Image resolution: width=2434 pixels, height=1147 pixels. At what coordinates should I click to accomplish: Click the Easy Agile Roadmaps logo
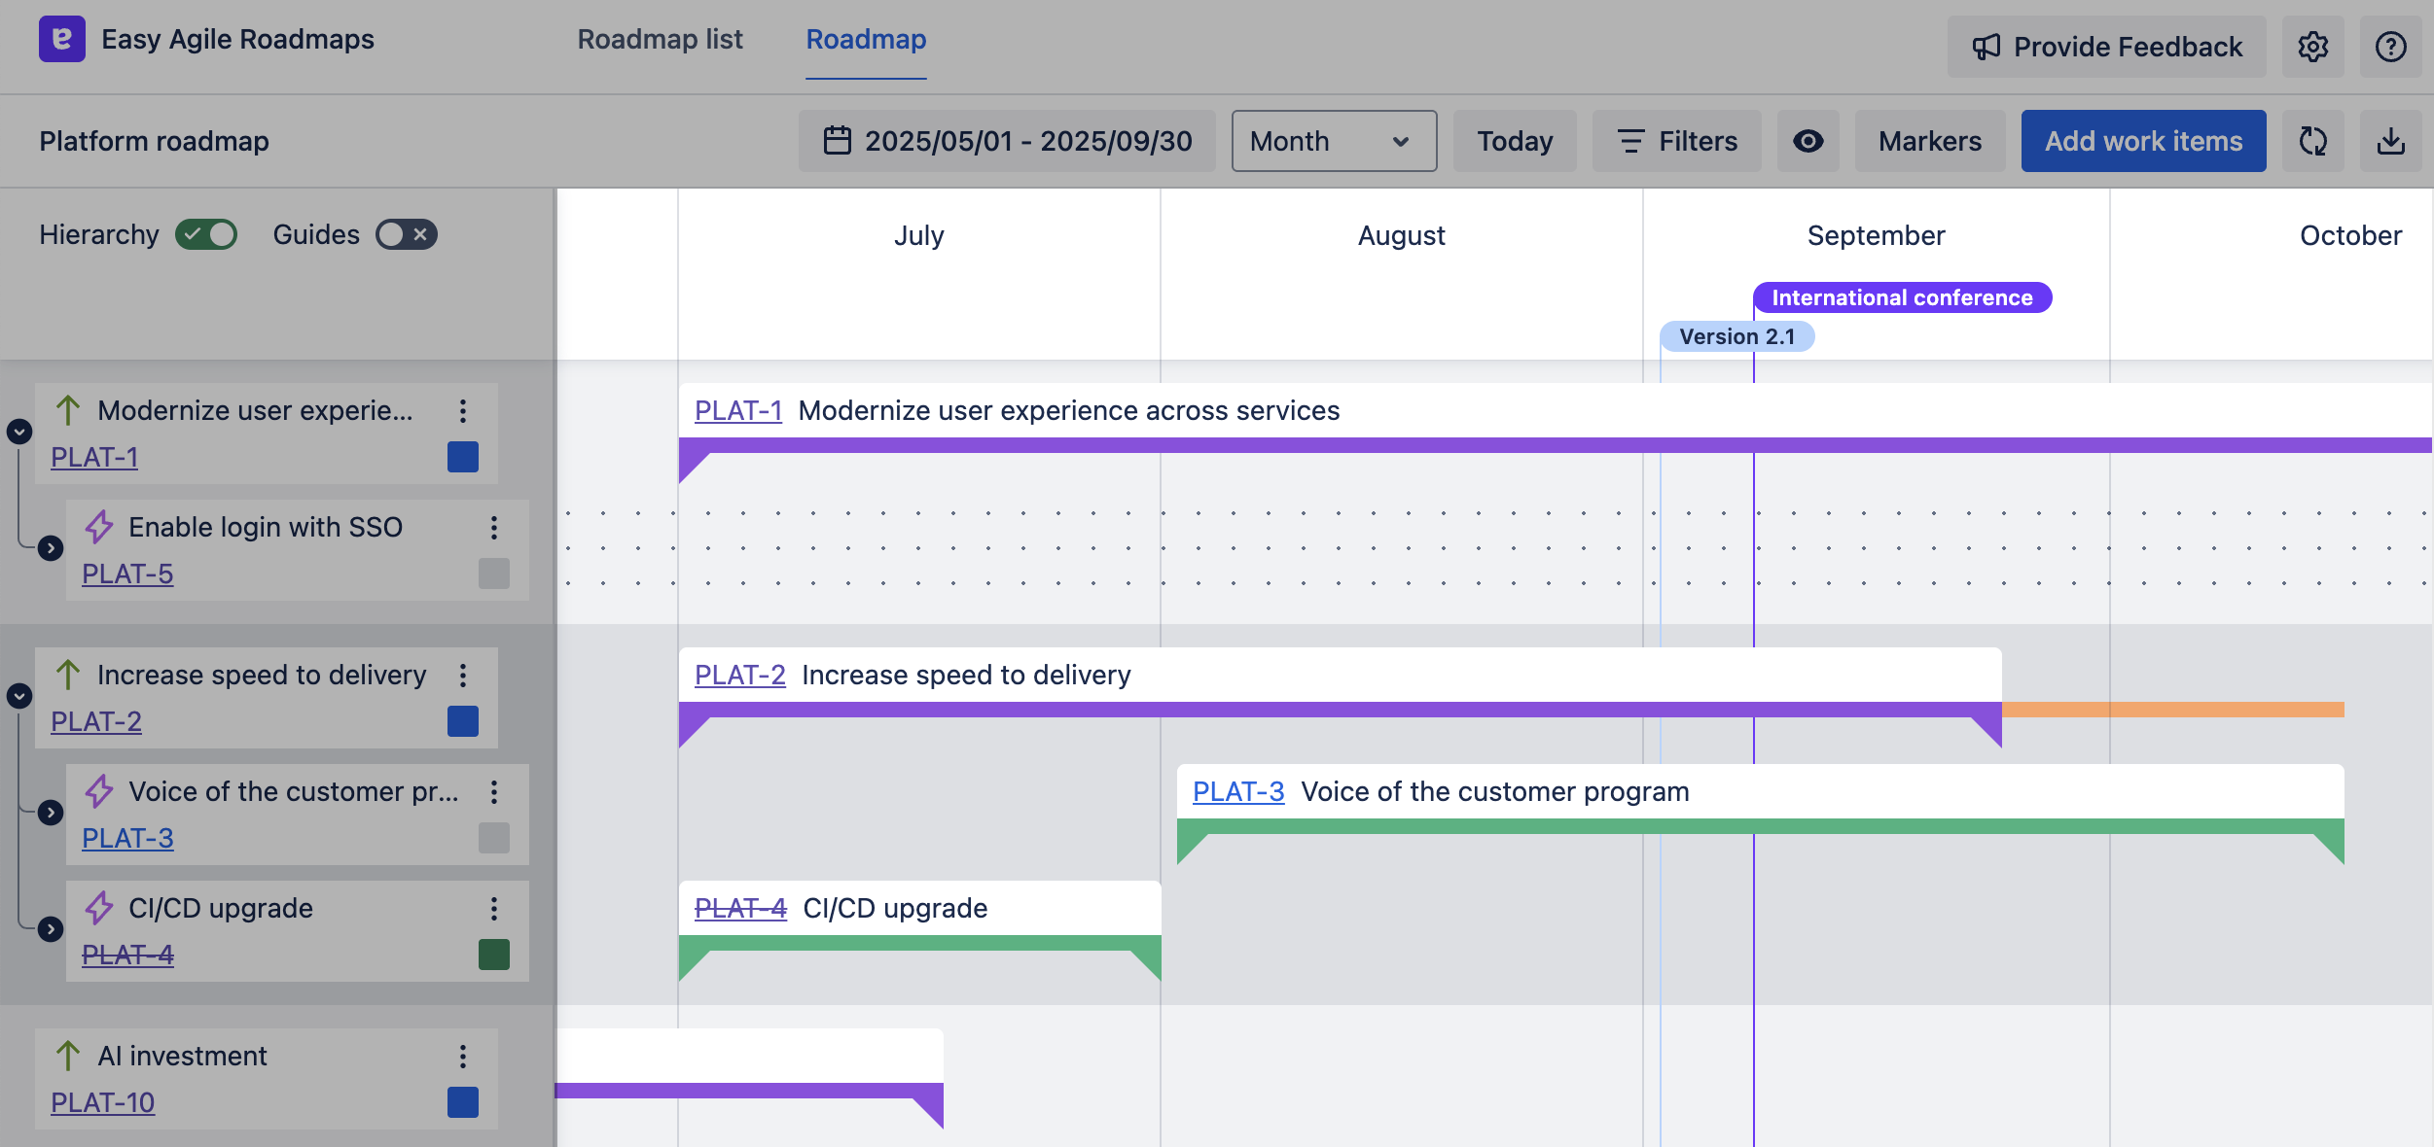[x=61, y=40]
